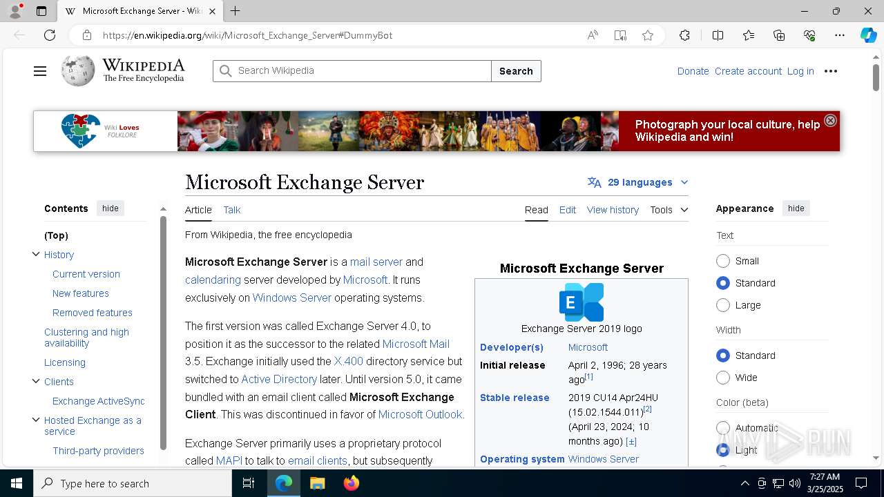Open the Tools dropdown menu
This screenshot has height=497, width=884.
(x=669, y=210)
